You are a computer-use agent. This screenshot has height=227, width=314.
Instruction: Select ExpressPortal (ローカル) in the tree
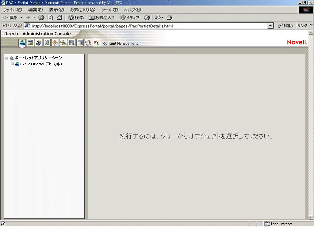tap(41, 64)
